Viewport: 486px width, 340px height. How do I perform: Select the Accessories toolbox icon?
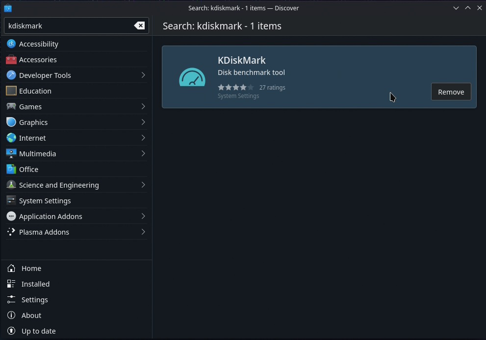[x=11, y=59]
